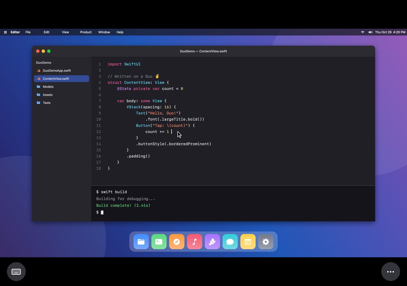Click the "@State private var count = 0" line
Viewport: 407px width, 286px height.
150,89
